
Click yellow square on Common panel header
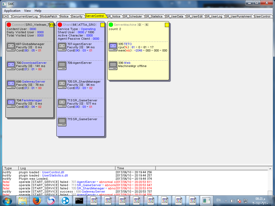pyautogui.click(x=51, y=25)
